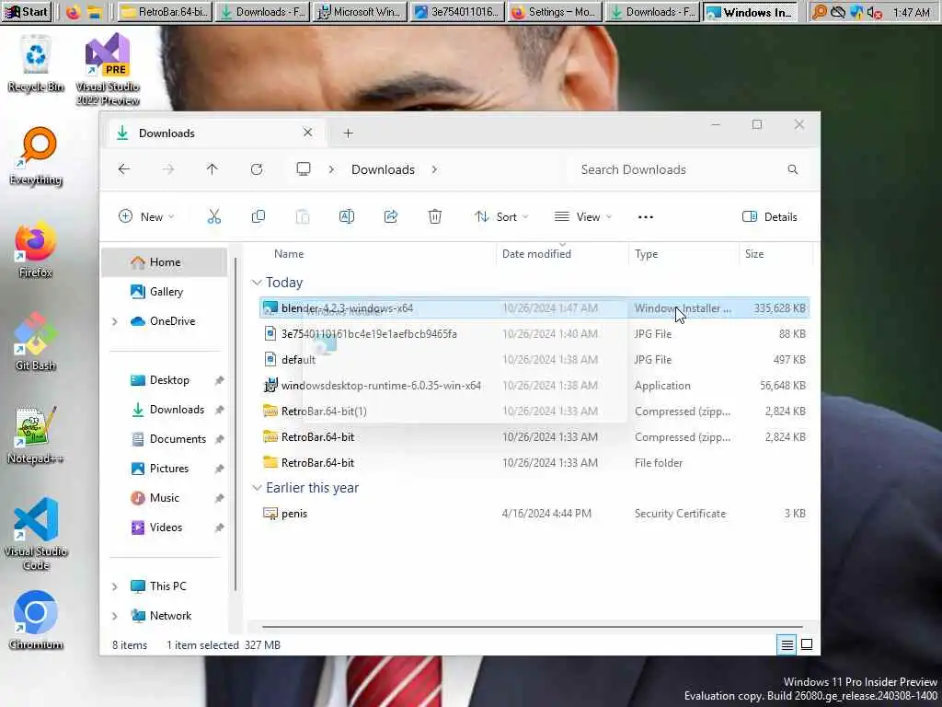942x707 pixels.
Task: Switch to 3e754011016 taskbar window
Action: [x=456, y=12]
